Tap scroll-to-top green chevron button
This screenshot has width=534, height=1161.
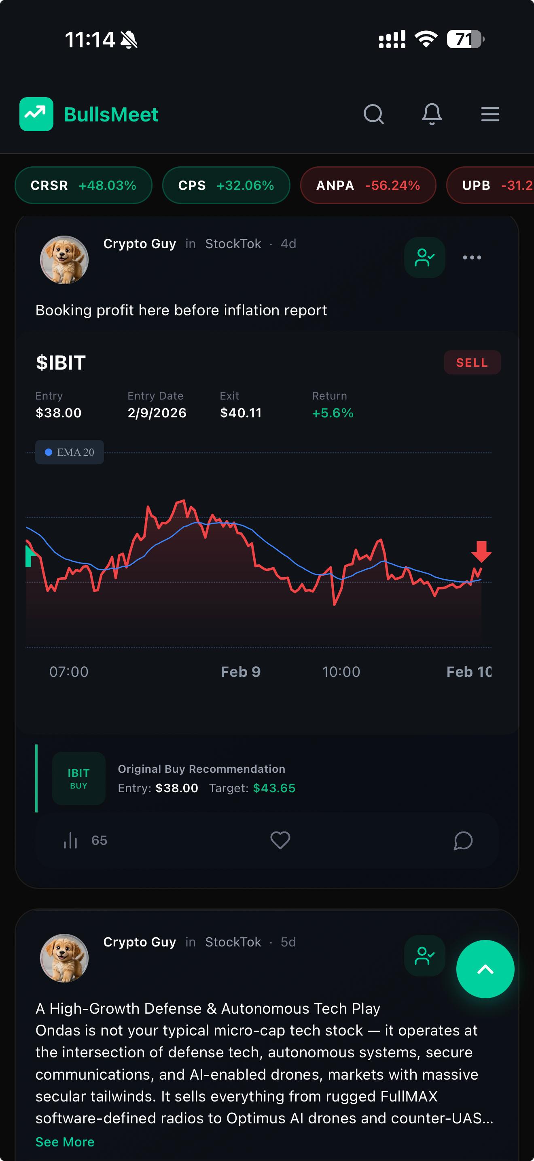tap(485, 969)
